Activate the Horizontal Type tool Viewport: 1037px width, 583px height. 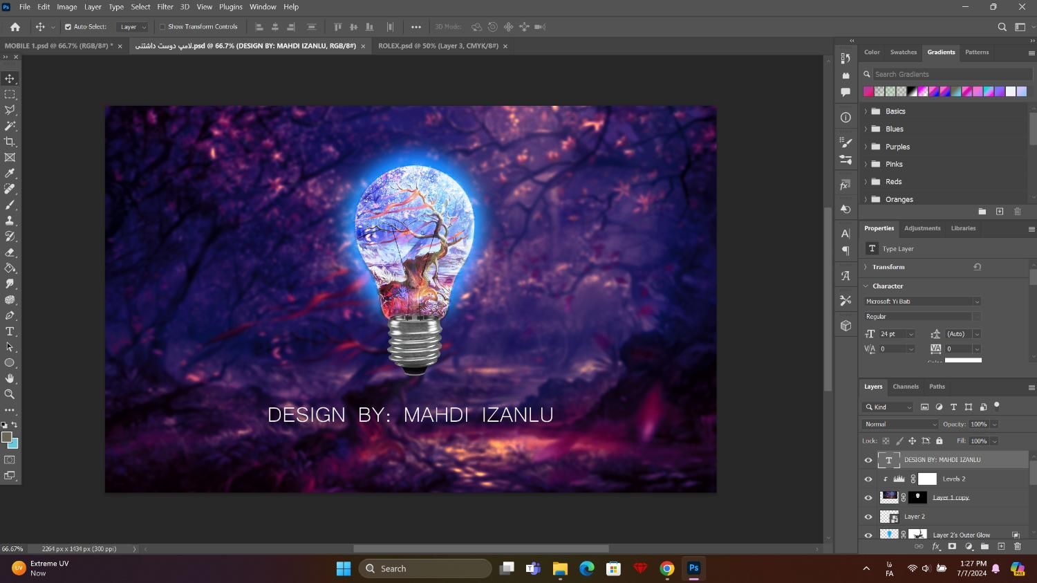pyautogui.click(x=10, y=331)
